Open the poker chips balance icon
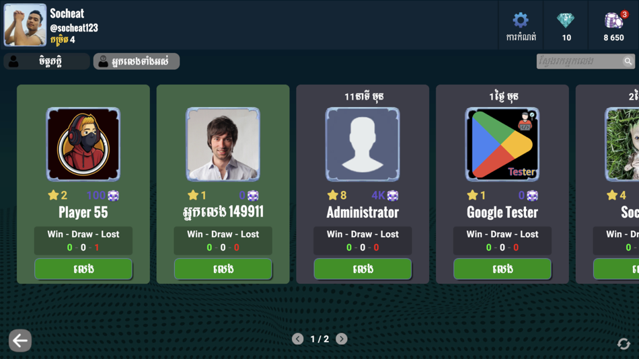The height and width of the screenshot is (359, 639). 614,20
